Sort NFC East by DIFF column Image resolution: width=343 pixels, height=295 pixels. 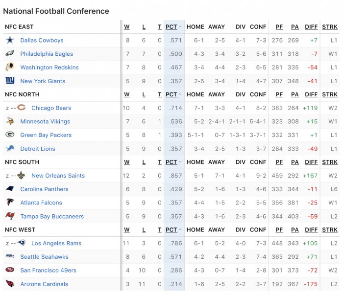click(x=311, y=27)
